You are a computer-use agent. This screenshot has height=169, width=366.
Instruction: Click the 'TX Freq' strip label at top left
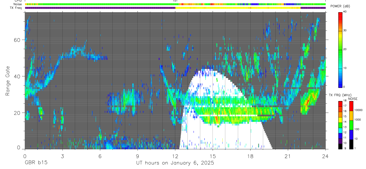(16, 8)
